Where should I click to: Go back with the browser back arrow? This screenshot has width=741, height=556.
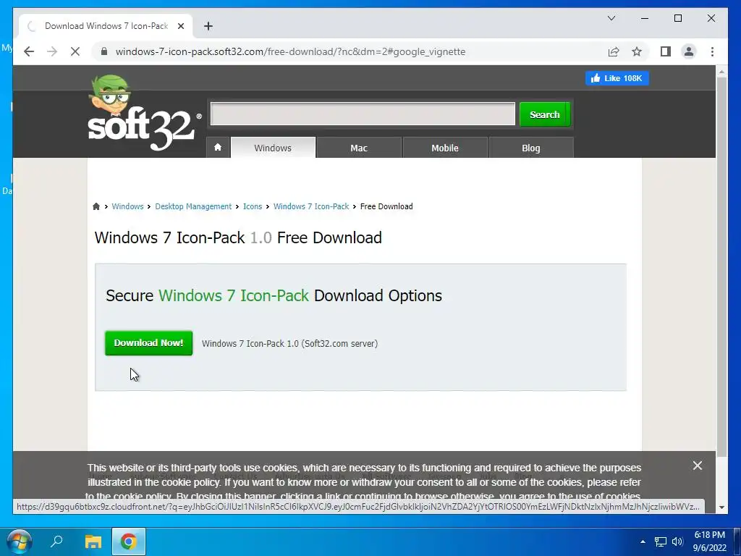[29, 51]
